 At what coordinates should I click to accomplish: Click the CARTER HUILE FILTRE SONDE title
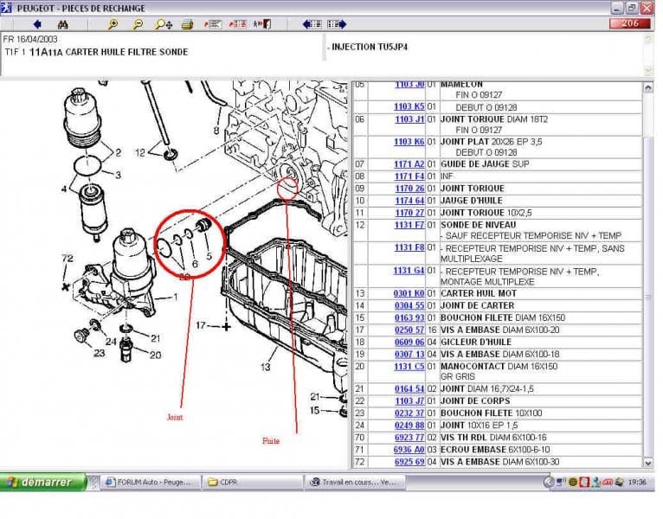point(127,52)
